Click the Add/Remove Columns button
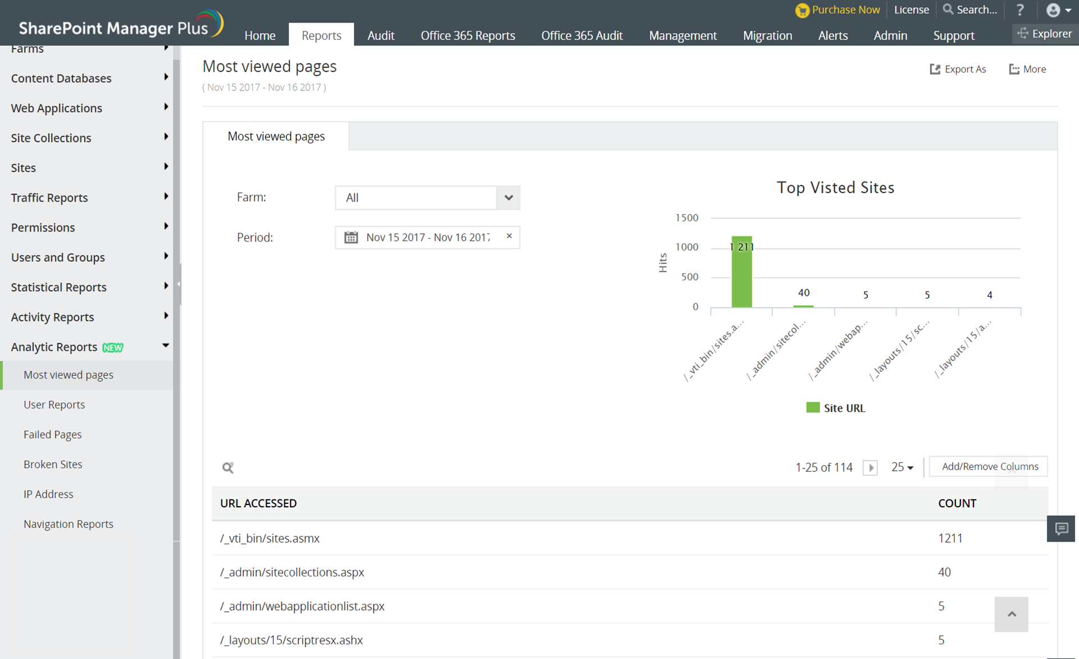The height and width of the screenshot is (659, 1079). click(989, 466)
